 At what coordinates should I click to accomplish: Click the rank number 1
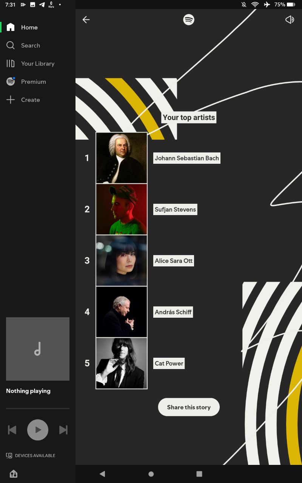tap(87, 158)
